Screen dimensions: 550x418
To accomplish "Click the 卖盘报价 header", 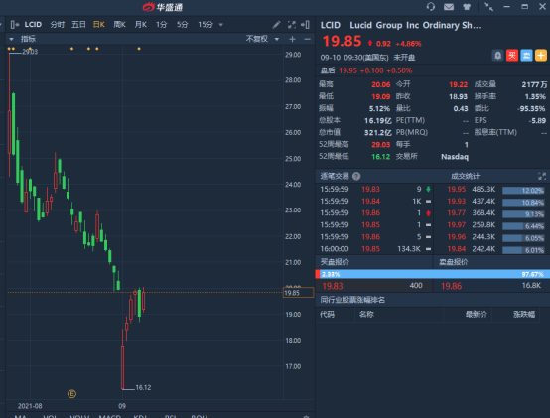I will (453, 262).
